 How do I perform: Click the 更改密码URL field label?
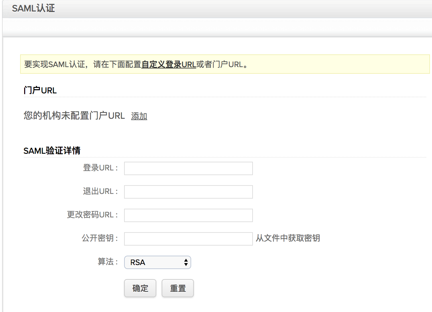[92, 215]
